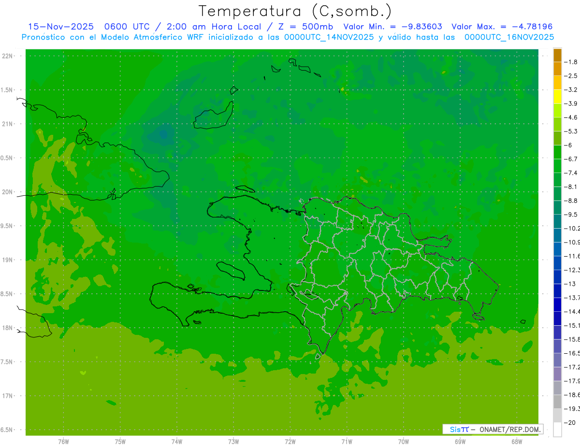Screen dimensions: 580x448
Task: Click the "76W" longitude label
Action: [63, 442]
